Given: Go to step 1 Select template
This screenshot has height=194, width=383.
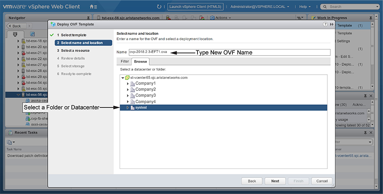Looking at the screenshot, I should (x=74, y=35).
